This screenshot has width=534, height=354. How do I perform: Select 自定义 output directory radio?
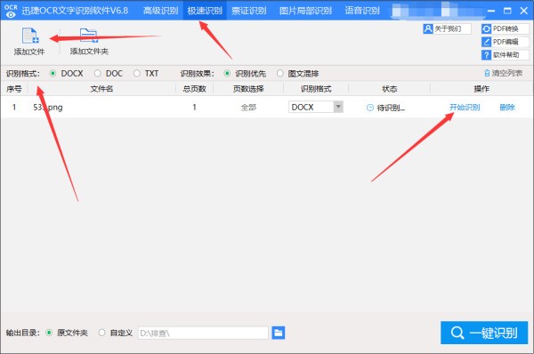[101, 333]
